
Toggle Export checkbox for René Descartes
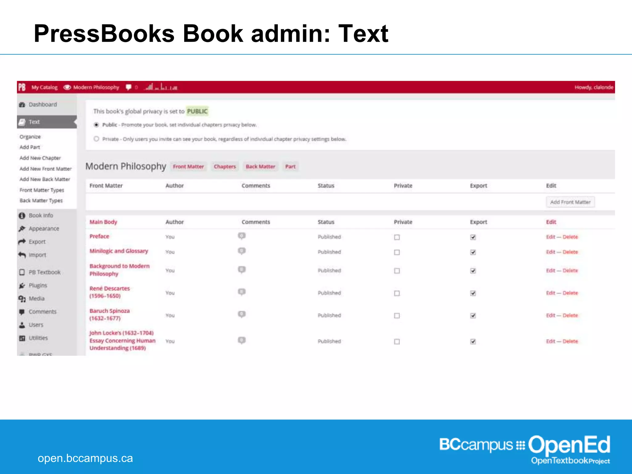473,293
